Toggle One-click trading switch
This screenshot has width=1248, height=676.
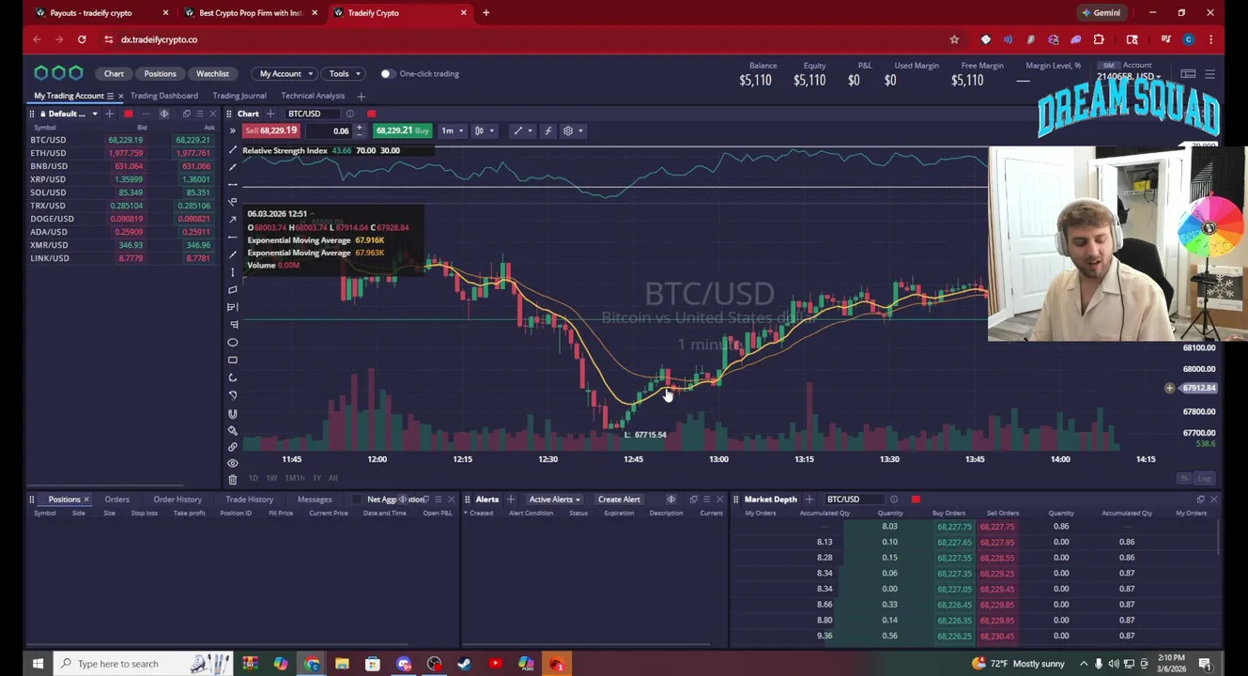point(386,73)
